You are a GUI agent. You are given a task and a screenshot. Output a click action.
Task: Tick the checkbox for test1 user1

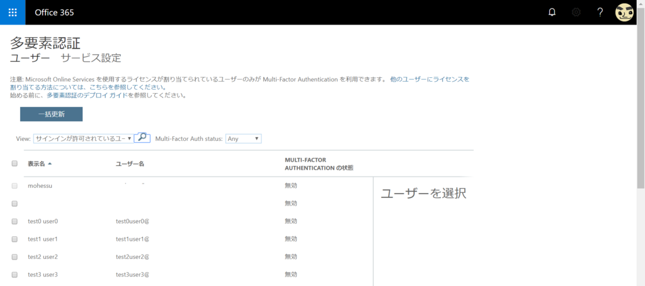pos(14,239)
